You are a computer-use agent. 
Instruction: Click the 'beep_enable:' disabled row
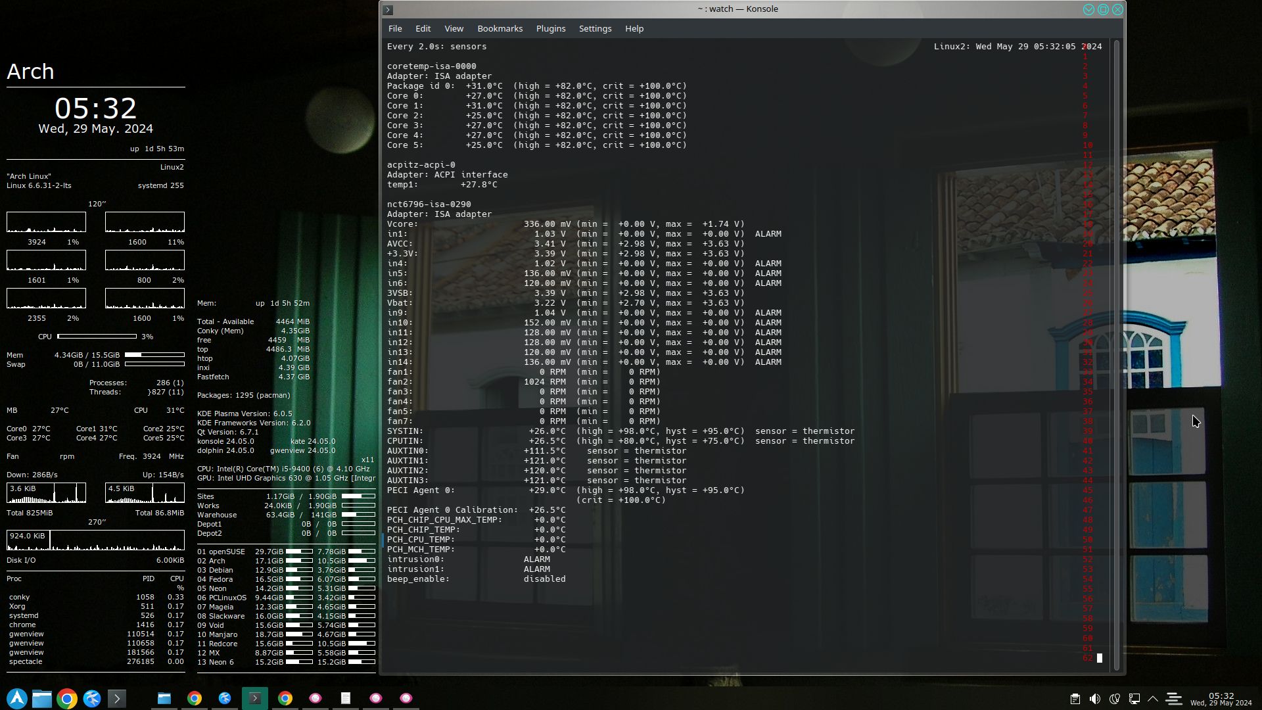click(476, 579)
